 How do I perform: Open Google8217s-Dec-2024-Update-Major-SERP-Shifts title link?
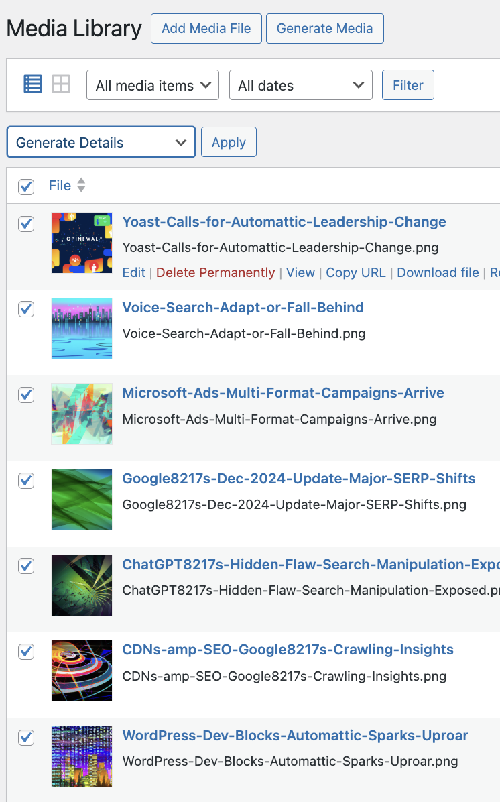298,479
